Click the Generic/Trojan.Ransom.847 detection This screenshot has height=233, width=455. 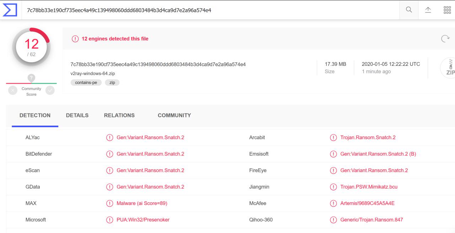tap(372, 220)
